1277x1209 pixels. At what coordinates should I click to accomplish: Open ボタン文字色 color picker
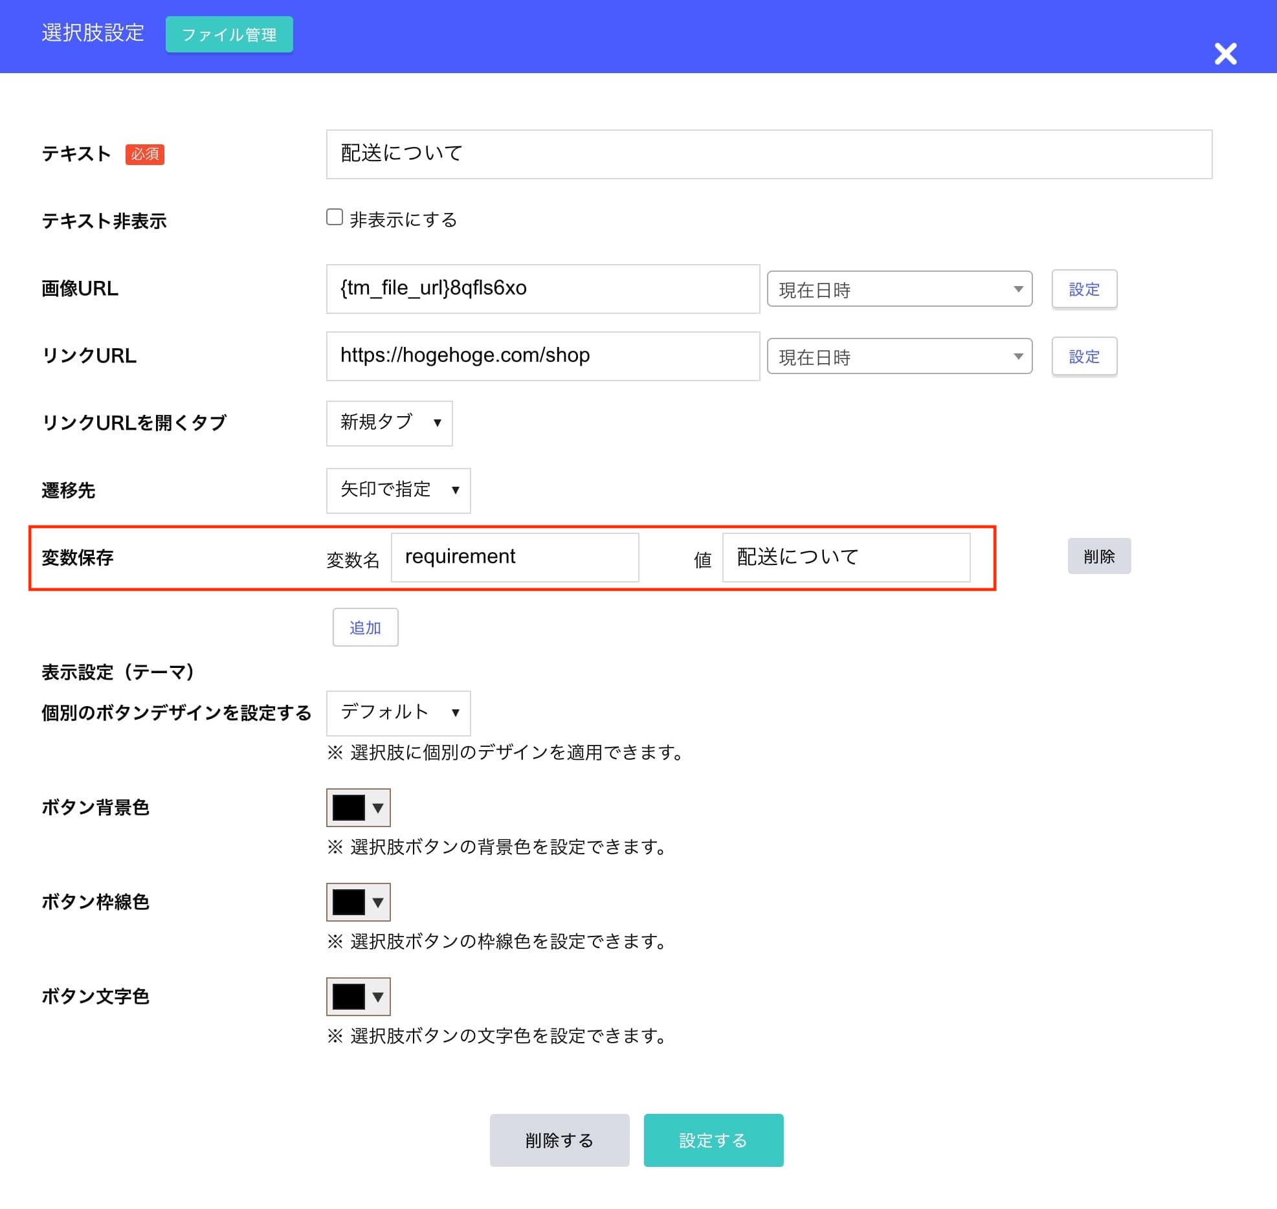358,997
